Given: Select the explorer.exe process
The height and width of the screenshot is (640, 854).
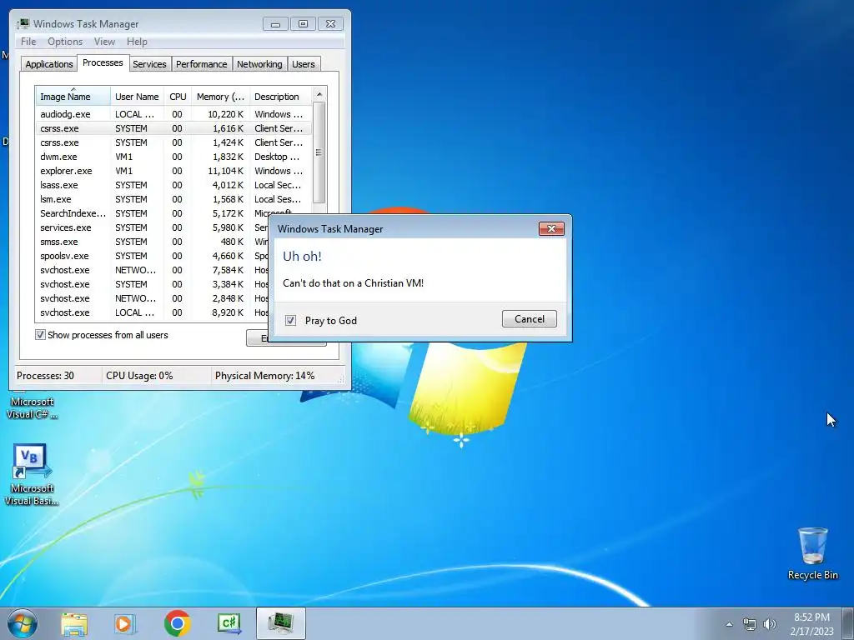Looking at the screenshot, I should (173, 171).
